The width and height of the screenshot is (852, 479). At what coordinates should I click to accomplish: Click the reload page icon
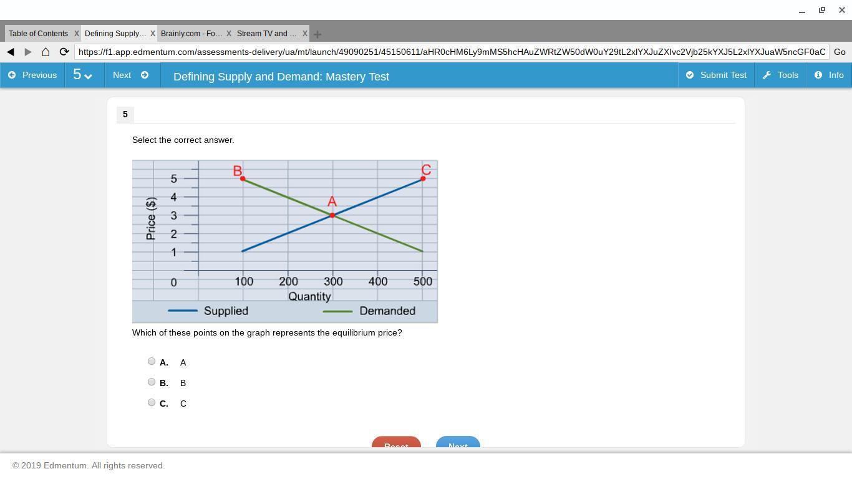64,52
